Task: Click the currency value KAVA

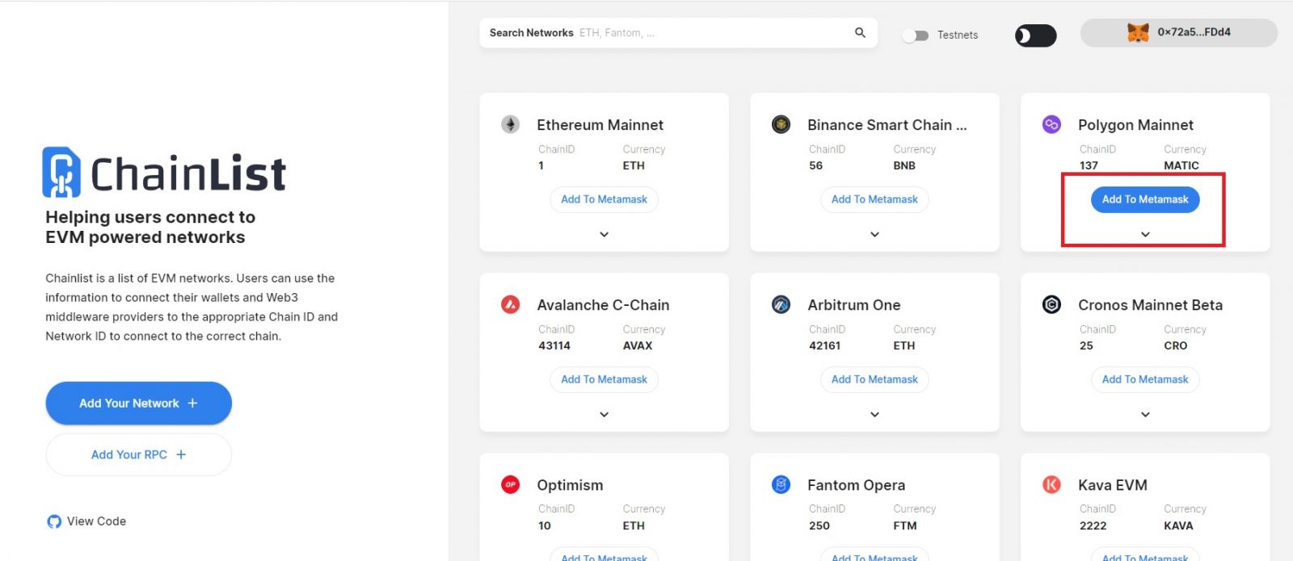Action: coord(1178,525)
